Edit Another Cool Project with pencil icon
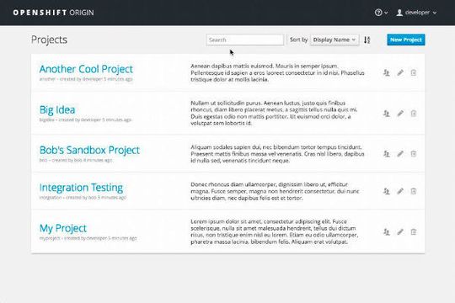This screenshot has width=455, height=303. point(400,72)
